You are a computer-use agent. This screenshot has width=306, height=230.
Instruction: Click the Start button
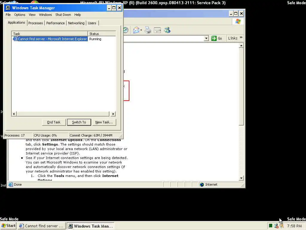[x=8, y=226]
